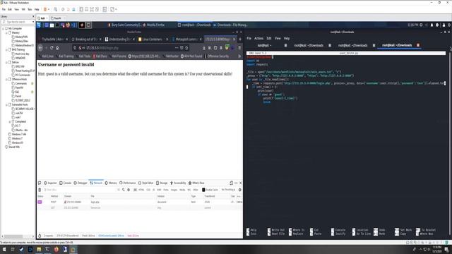Viewport: 452px width, 254px height.
Task: Switch to Debugger devtools tab
Action: click(x=81, y=183)
